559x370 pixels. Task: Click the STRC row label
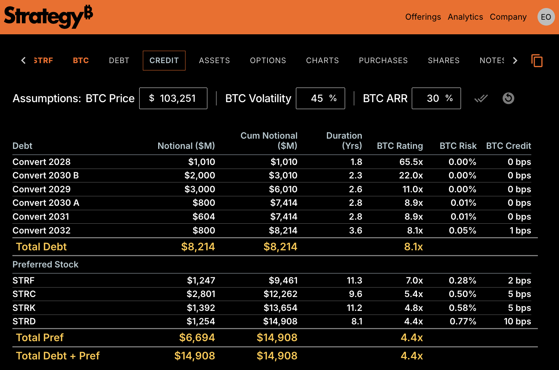pyautogui.click(x=24, y=294)
